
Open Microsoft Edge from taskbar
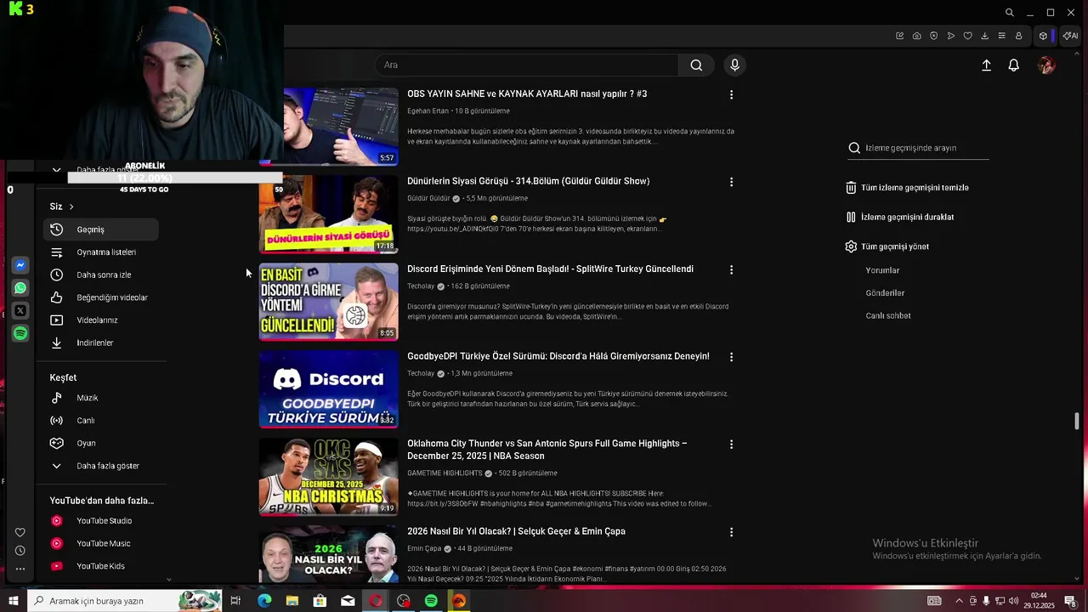pos(264,601)
